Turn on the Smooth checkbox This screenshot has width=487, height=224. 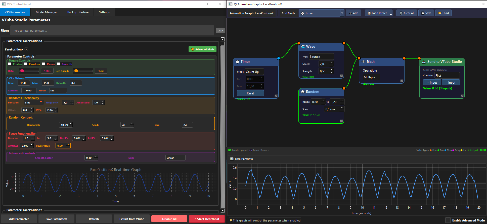point(59,64)
